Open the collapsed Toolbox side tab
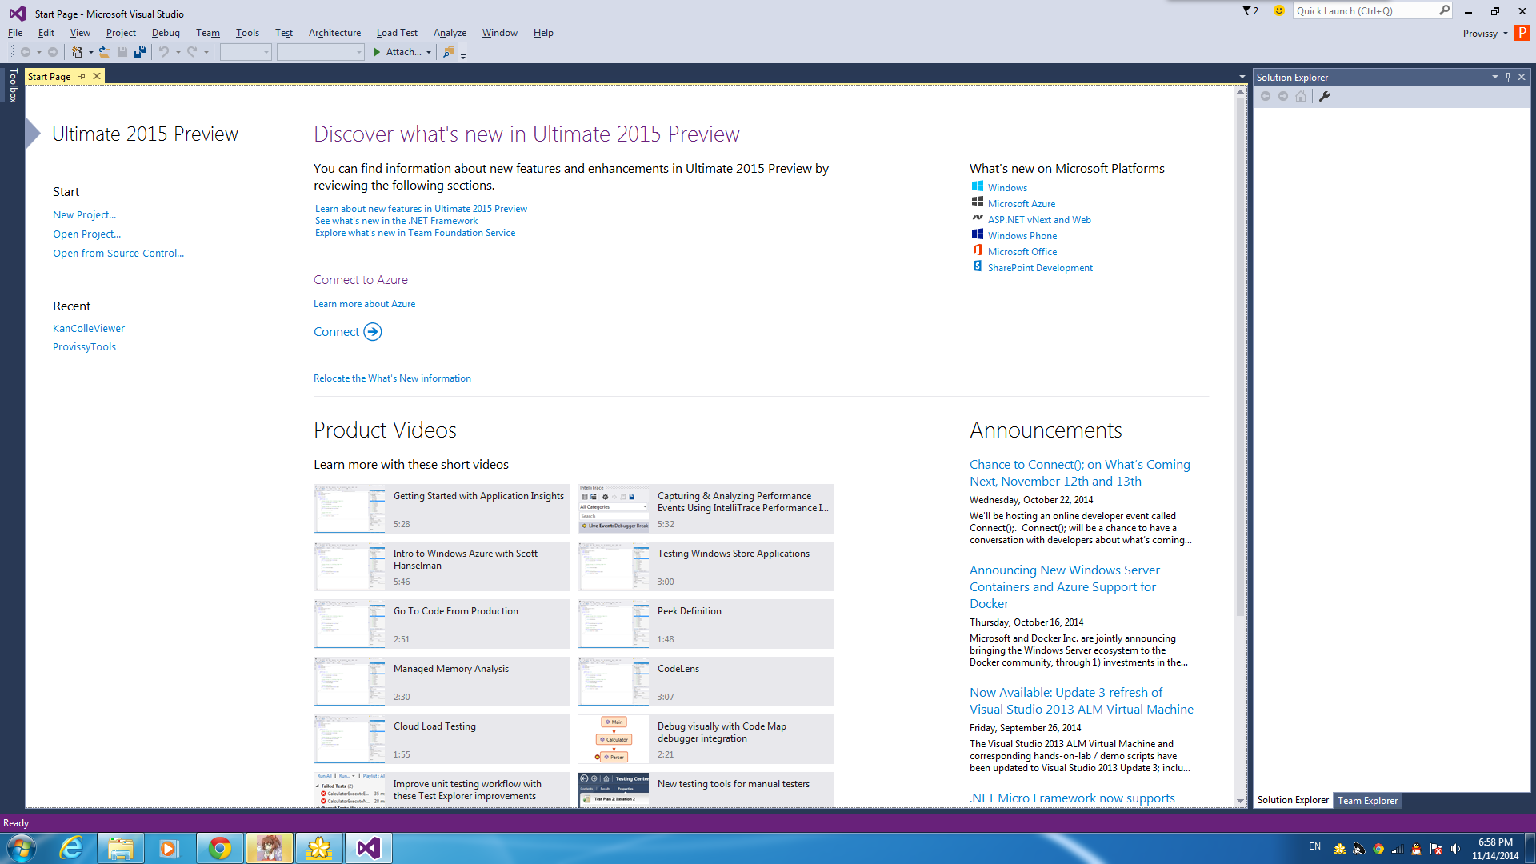 click(x=12, y=86)
